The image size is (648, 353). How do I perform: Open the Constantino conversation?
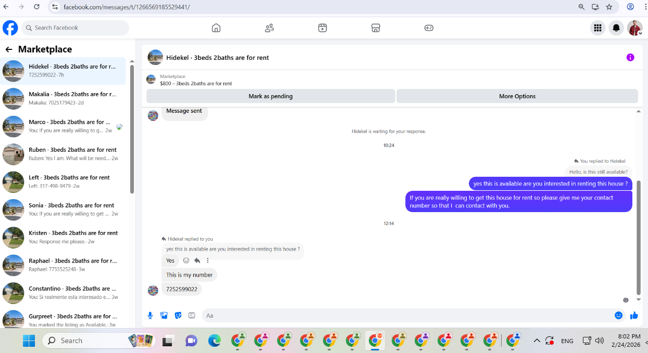[64, 293]
